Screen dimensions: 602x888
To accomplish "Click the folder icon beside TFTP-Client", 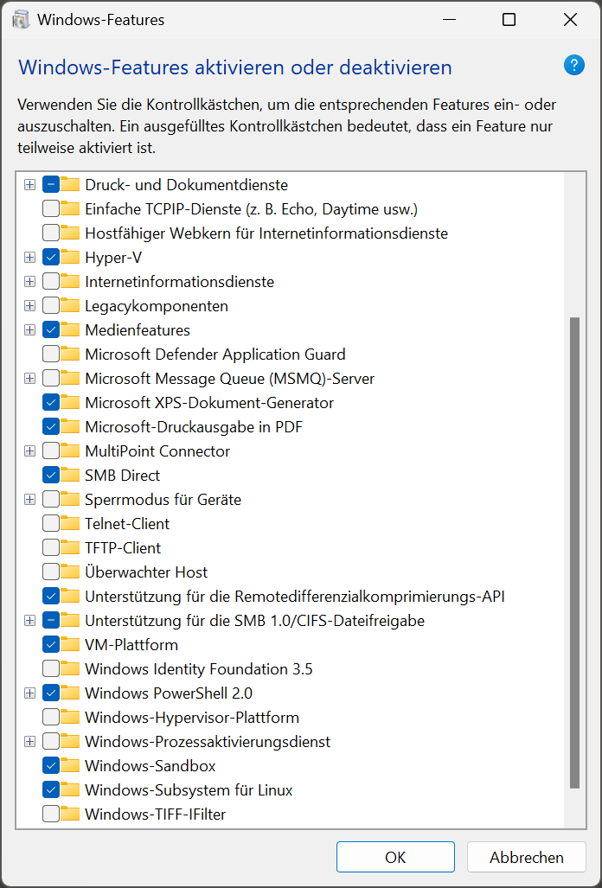I will [70, 547].
